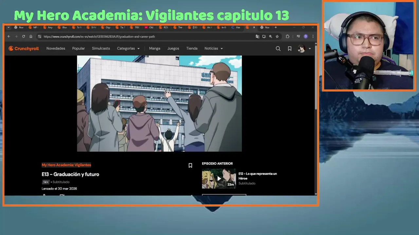419x235 pixels.
Task: Switch to the 'To Y' browser tab
Action: (77, 27)
